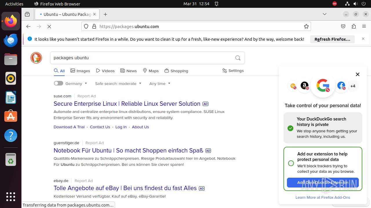Open the Help icon in dock
The width and height of the screenshot is (371, 208).
(11, 135)
